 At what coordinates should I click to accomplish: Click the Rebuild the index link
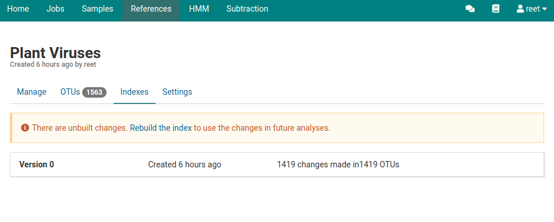tap(161, 128)
